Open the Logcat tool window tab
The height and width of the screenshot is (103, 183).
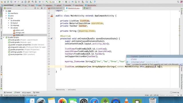[27, 92]
